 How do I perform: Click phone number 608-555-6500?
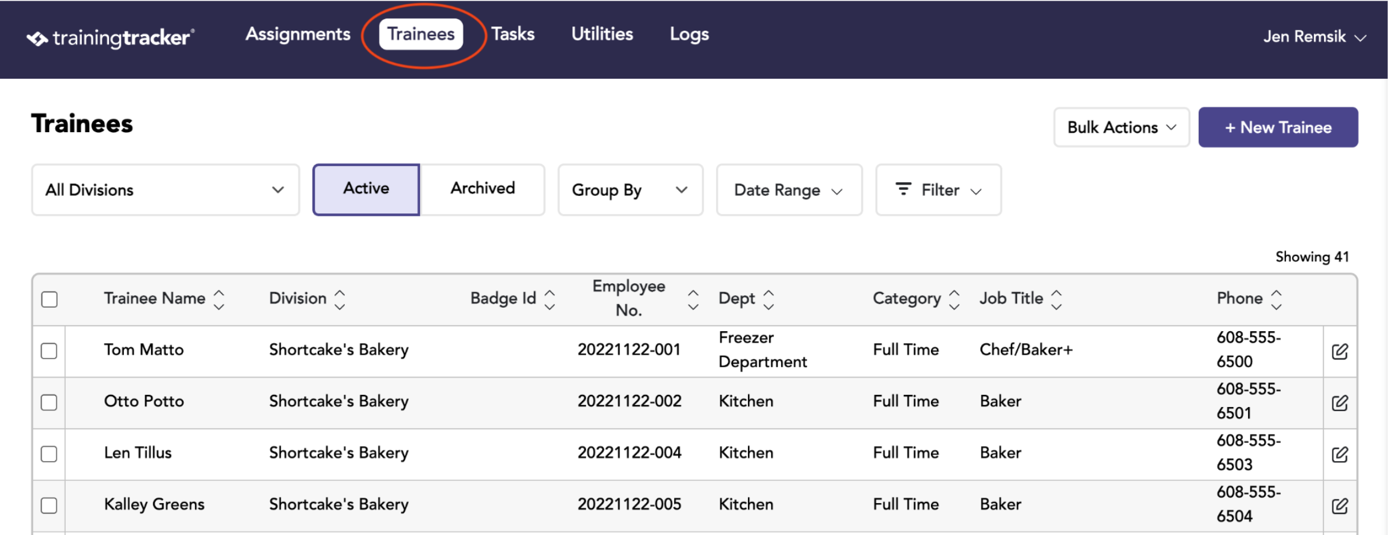click(1249, 350)
